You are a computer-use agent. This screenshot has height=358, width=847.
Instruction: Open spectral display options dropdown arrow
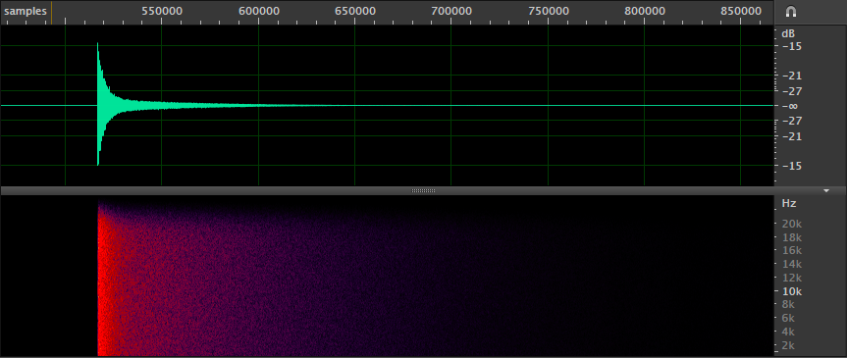click(826, 190)
